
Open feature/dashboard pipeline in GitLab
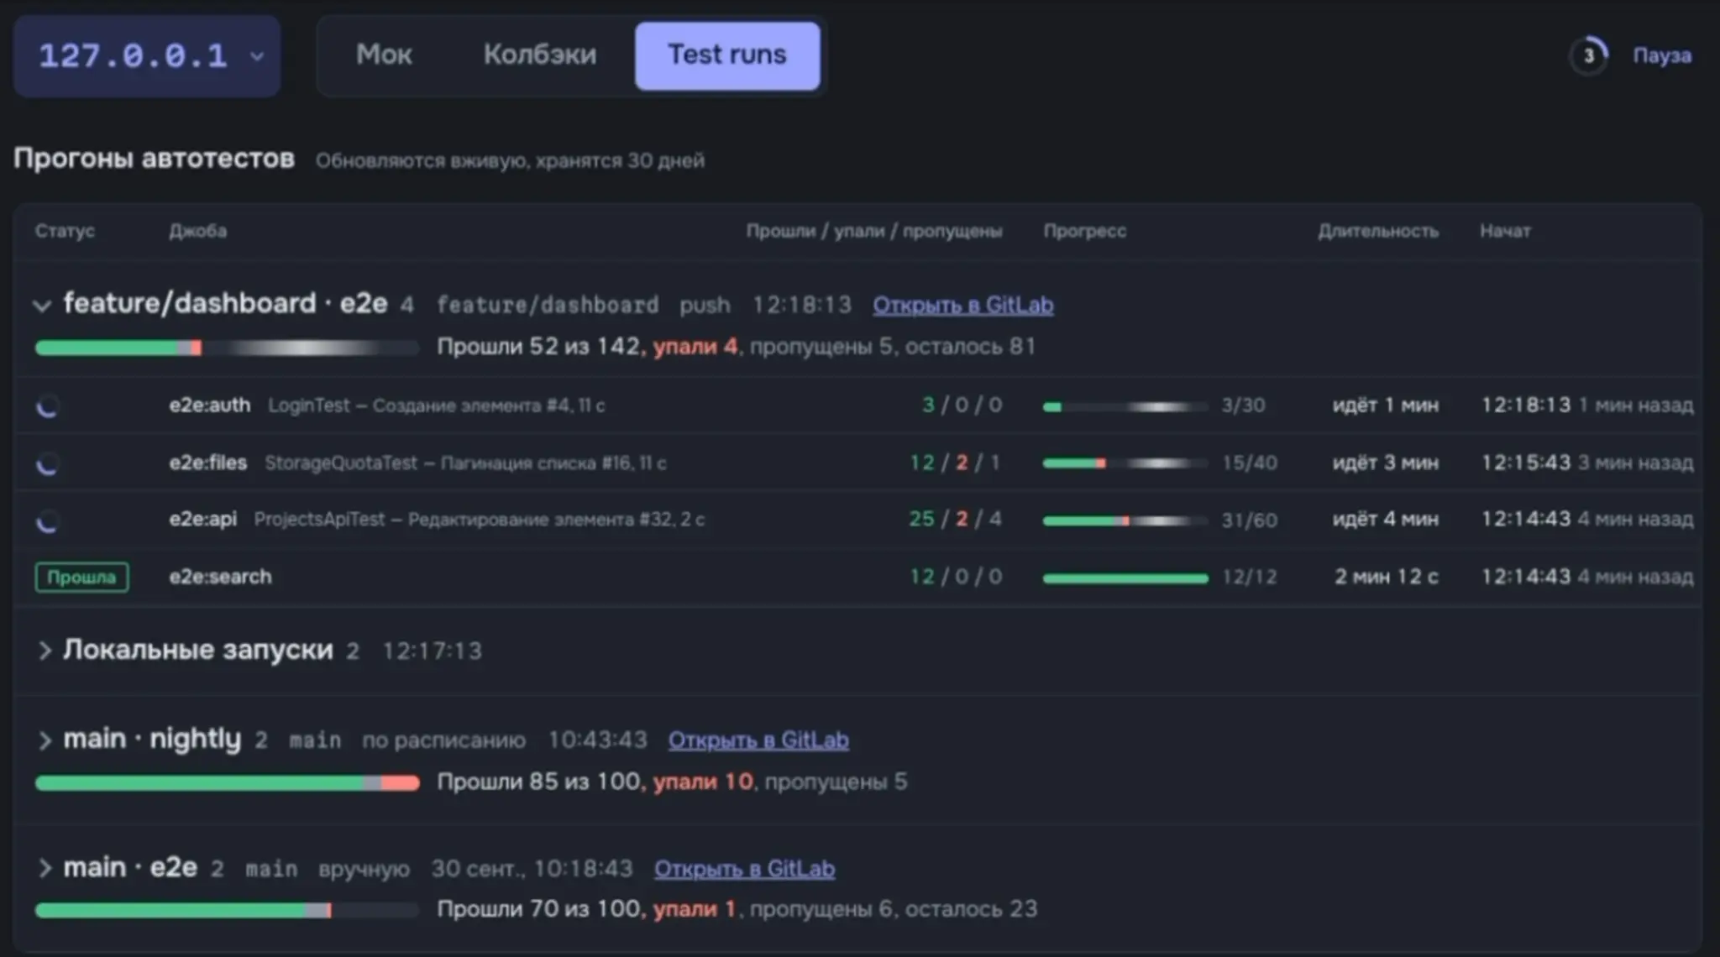point(962,306)
